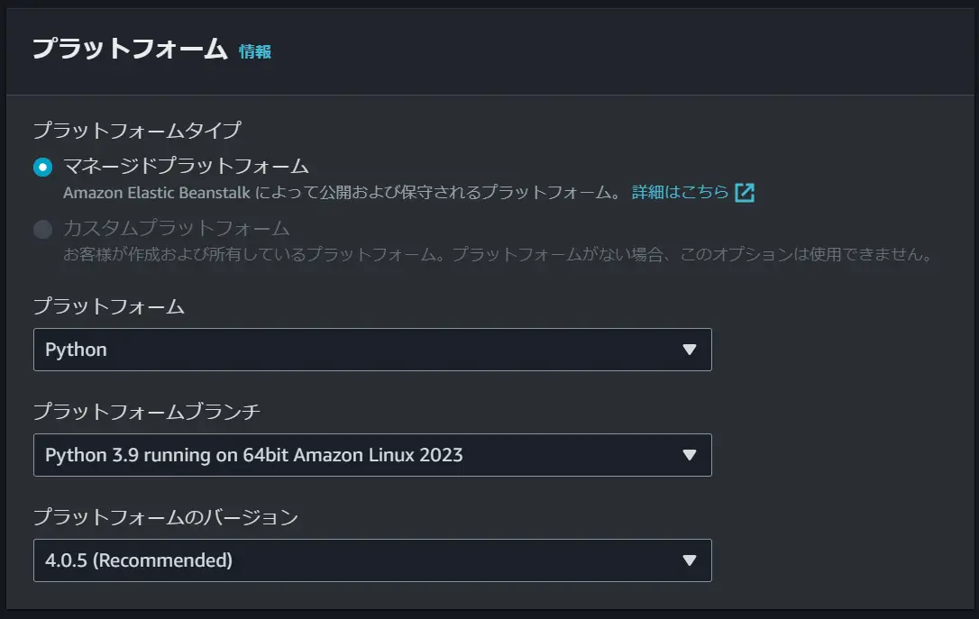This screenshot has width=979, height=619.
Task: Click the custom platform description starting お客様が作成
Action: (499, 255)
